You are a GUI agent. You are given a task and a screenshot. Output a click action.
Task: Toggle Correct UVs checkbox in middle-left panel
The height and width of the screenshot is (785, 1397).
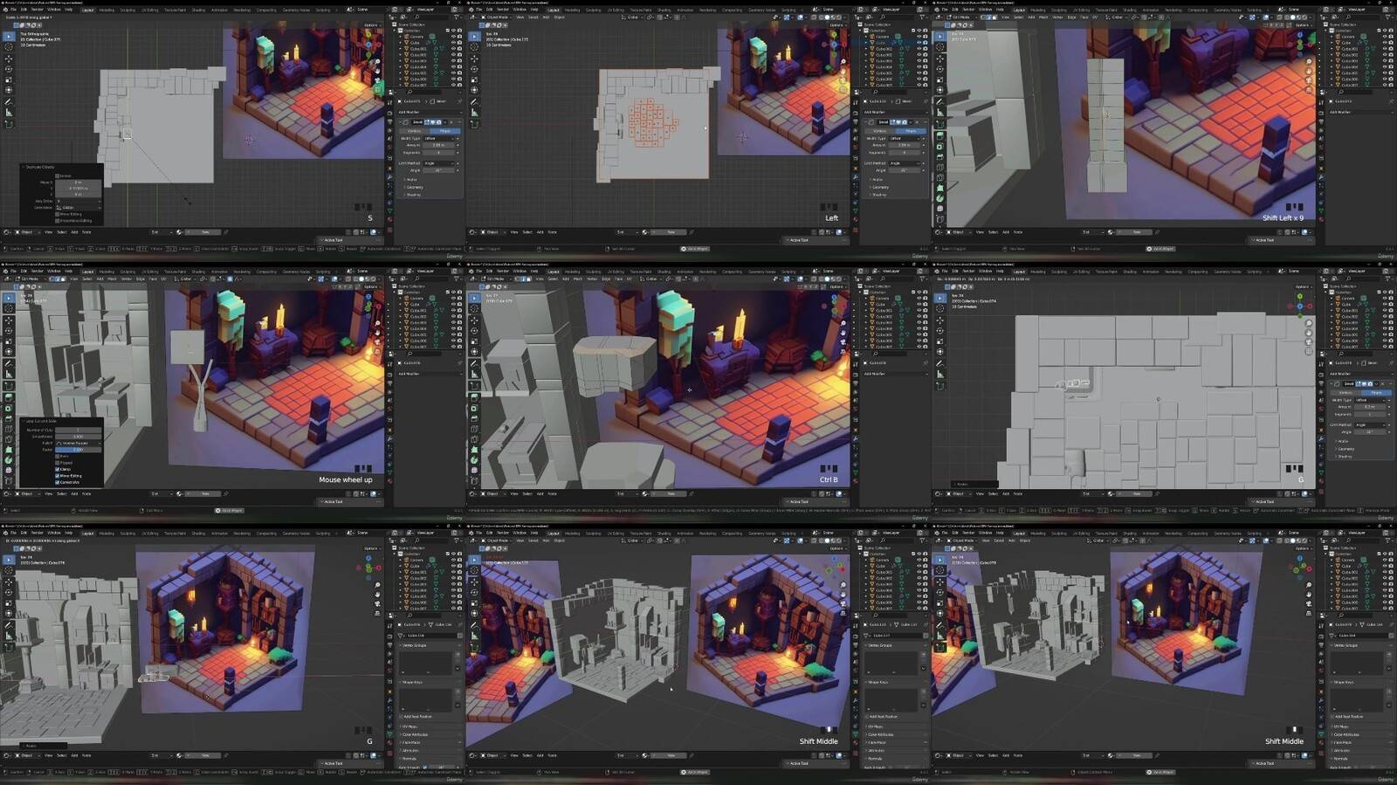58,482
